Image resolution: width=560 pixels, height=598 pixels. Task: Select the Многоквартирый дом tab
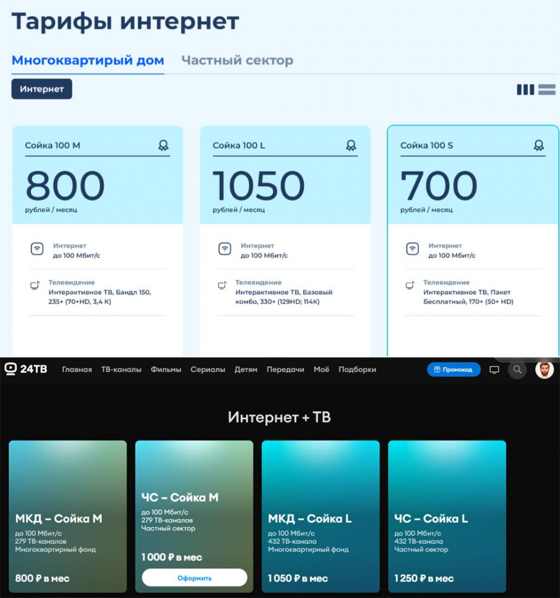87,60
